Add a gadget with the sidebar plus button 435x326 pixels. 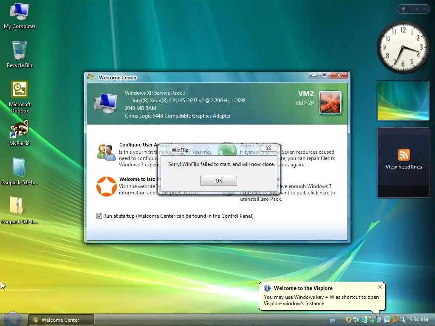click(403, 9)
